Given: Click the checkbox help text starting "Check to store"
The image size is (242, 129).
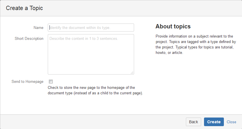Looking at the screenshot, I should pos(92,87).
